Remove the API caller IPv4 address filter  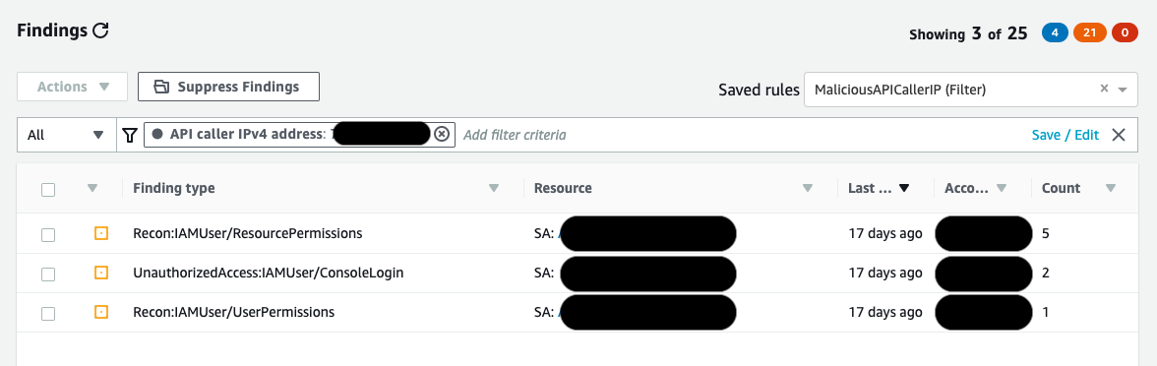click(x=441, y=134)
